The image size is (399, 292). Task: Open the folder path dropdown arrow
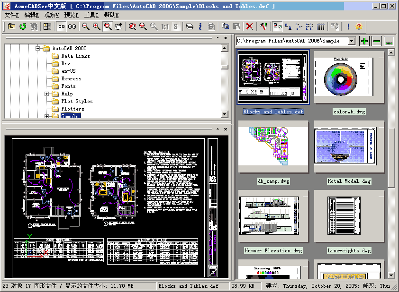pos(352,41)
